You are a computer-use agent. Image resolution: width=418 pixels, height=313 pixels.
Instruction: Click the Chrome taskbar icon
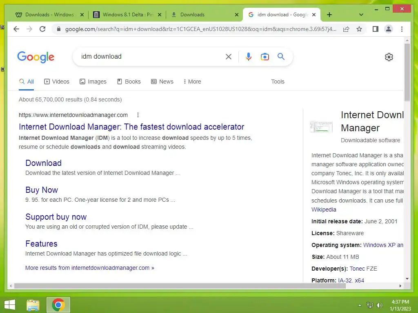click(58, 305)
